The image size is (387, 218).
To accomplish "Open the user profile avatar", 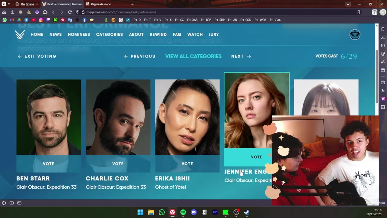I will (355, 35).
